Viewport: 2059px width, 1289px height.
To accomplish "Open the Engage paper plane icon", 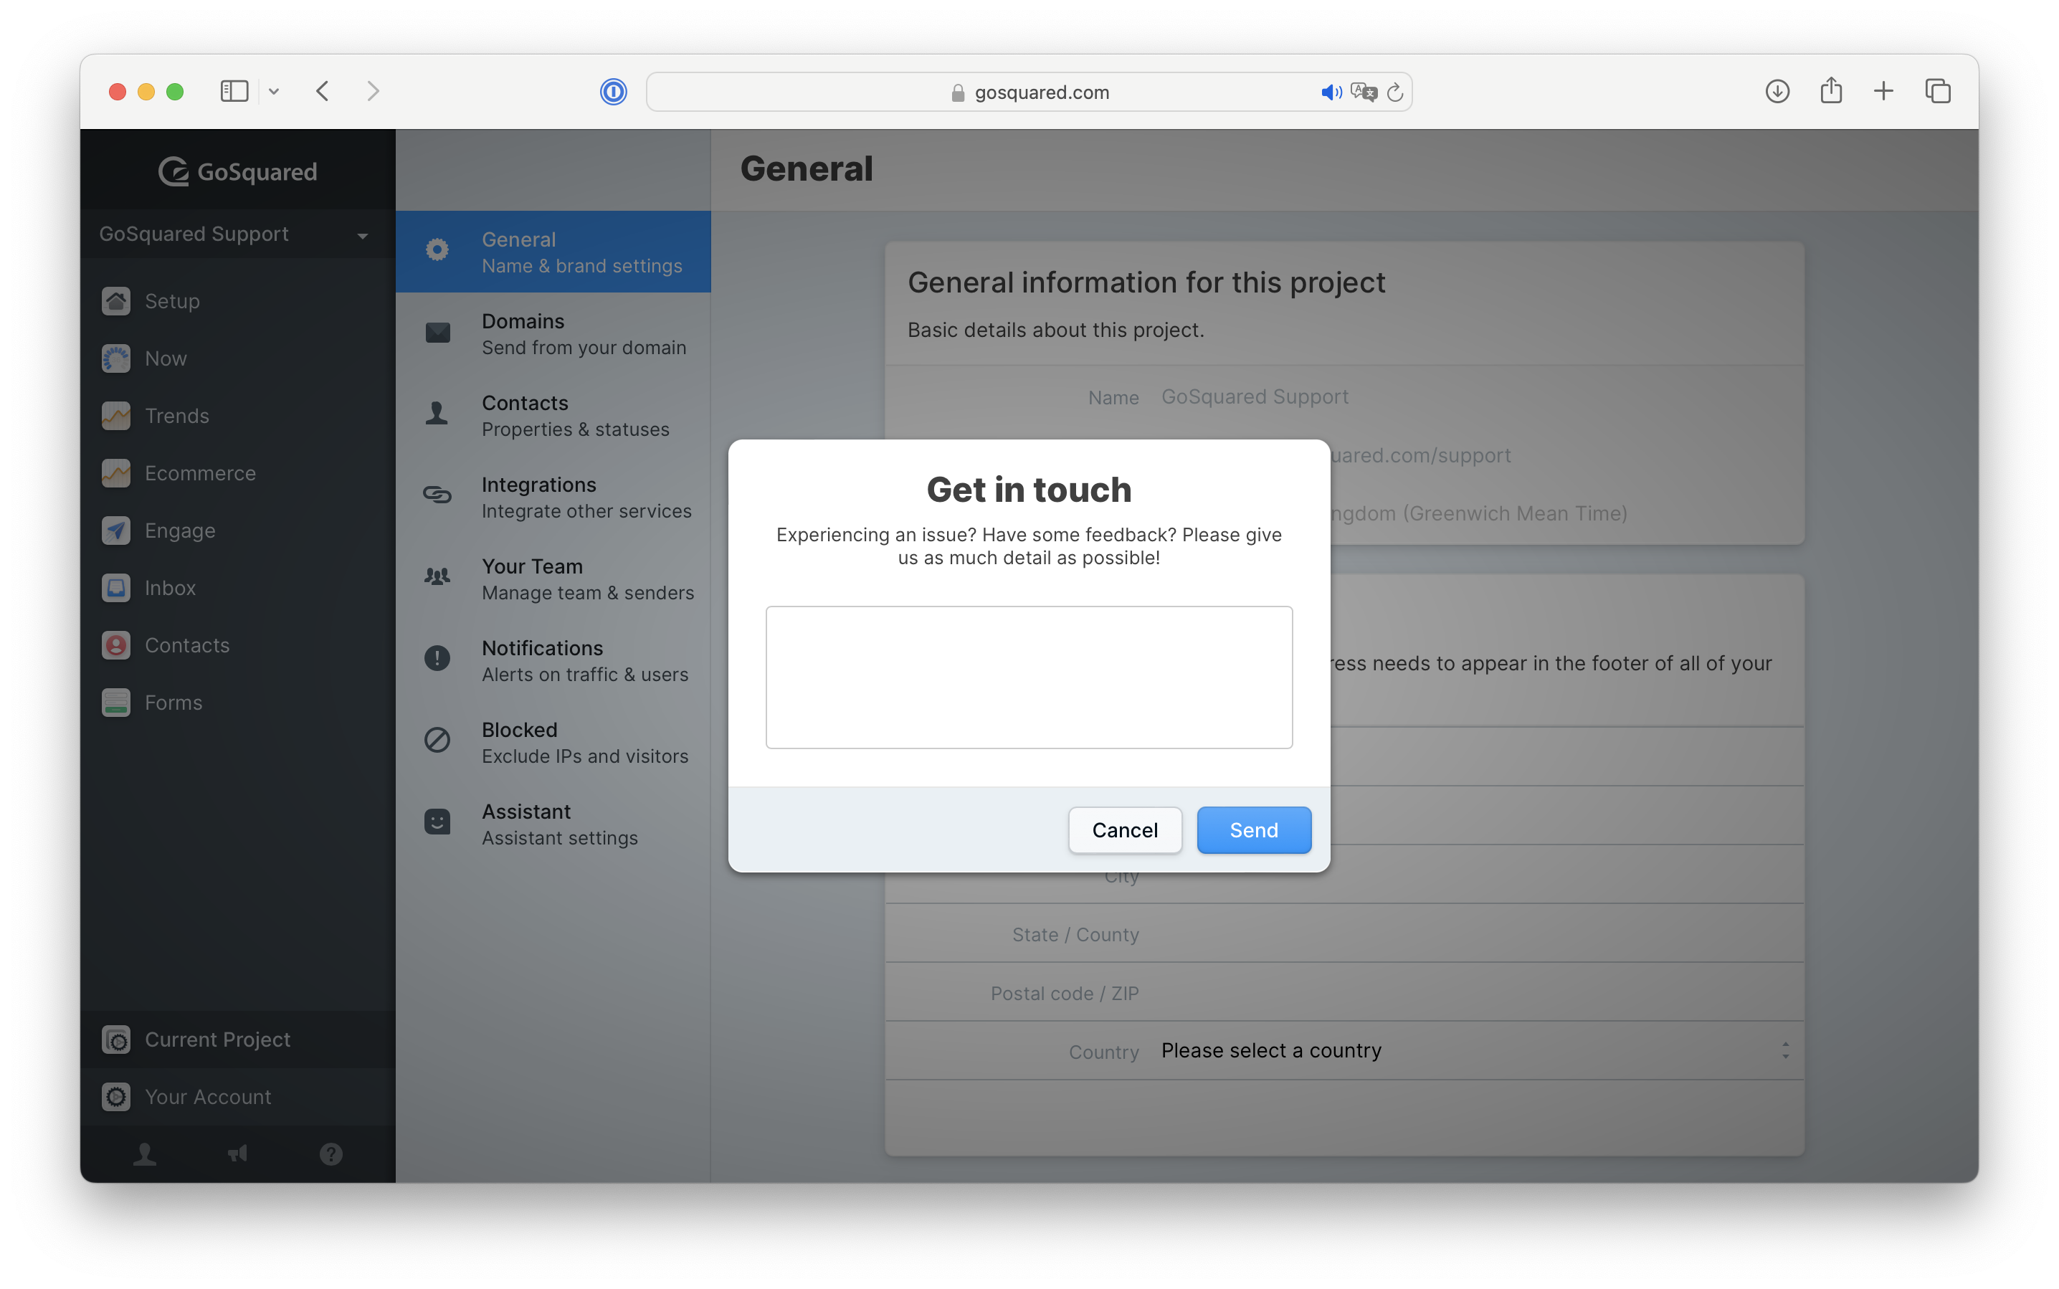I will (116, 531).
